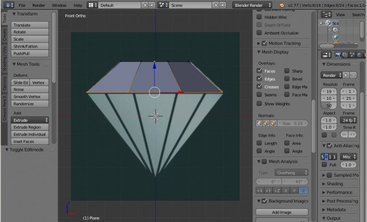Click the screen layout browse icon

click(x=92, y=5)
